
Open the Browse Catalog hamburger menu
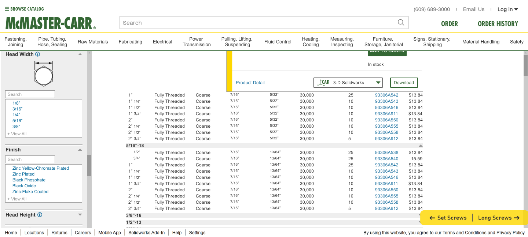point(24,9)
